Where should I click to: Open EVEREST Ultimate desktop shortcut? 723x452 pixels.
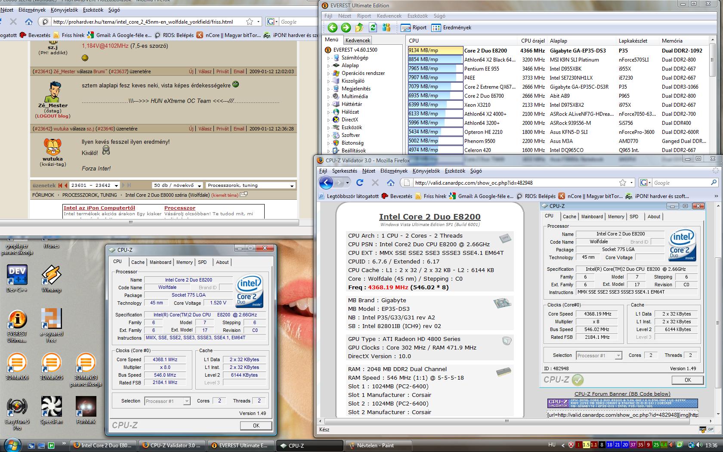17,326
